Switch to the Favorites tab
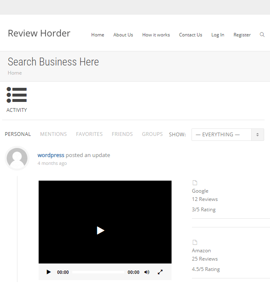 coord(89,134)
